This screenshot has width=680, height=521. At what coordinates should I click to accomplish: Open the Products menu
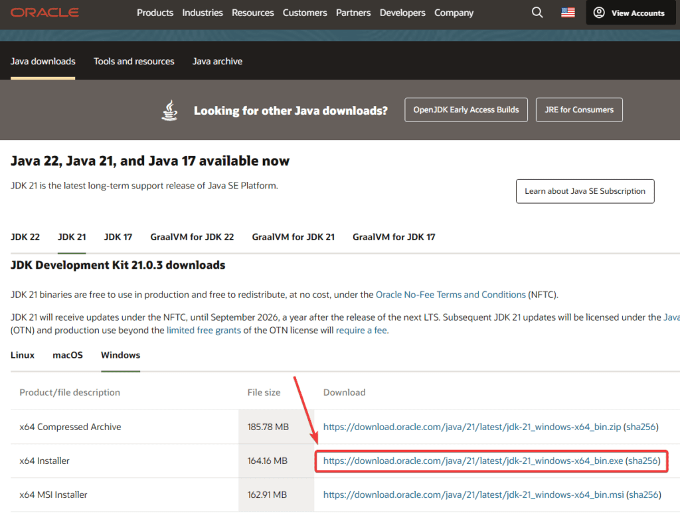(x=155, y=13)
